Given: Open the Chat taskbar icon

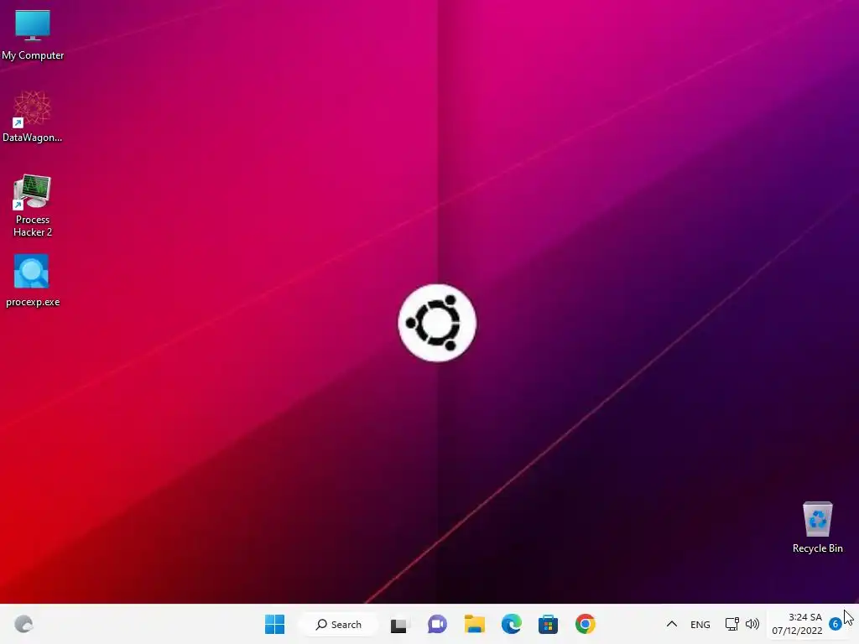Looking at the screenshot, I should (x=437, y=624).
